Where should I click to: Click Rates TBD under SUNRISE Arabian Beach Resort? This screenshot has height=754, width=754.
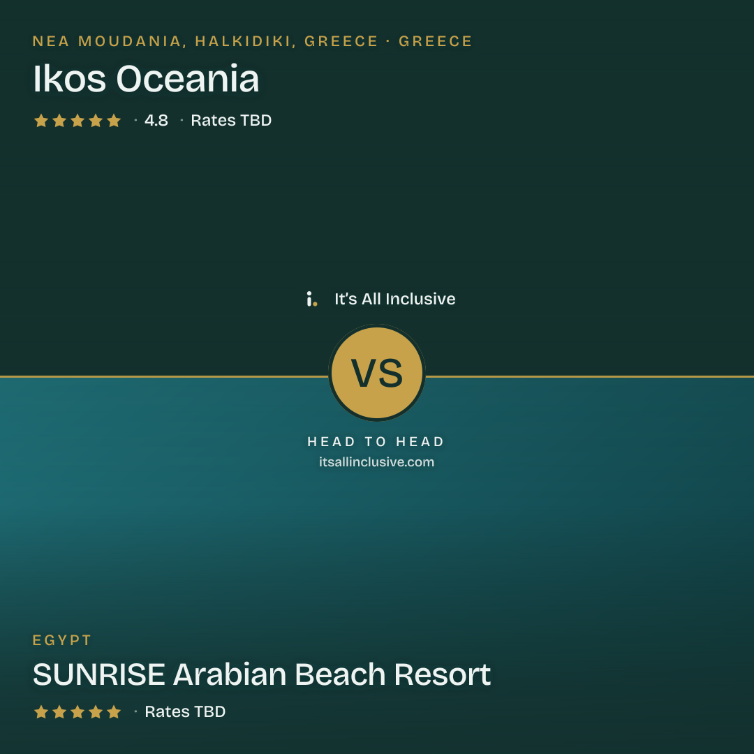185,711
